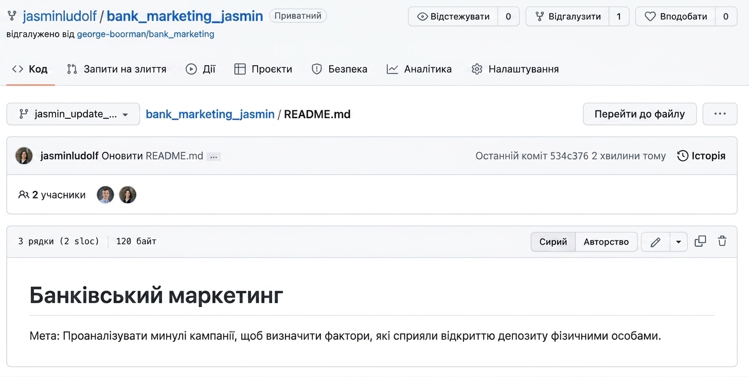Screen dimensions: 749x377
Task: Click the bank_marketing_jasmin breadcrumb link
Action: pyautogui.click(x=210, y=114)
